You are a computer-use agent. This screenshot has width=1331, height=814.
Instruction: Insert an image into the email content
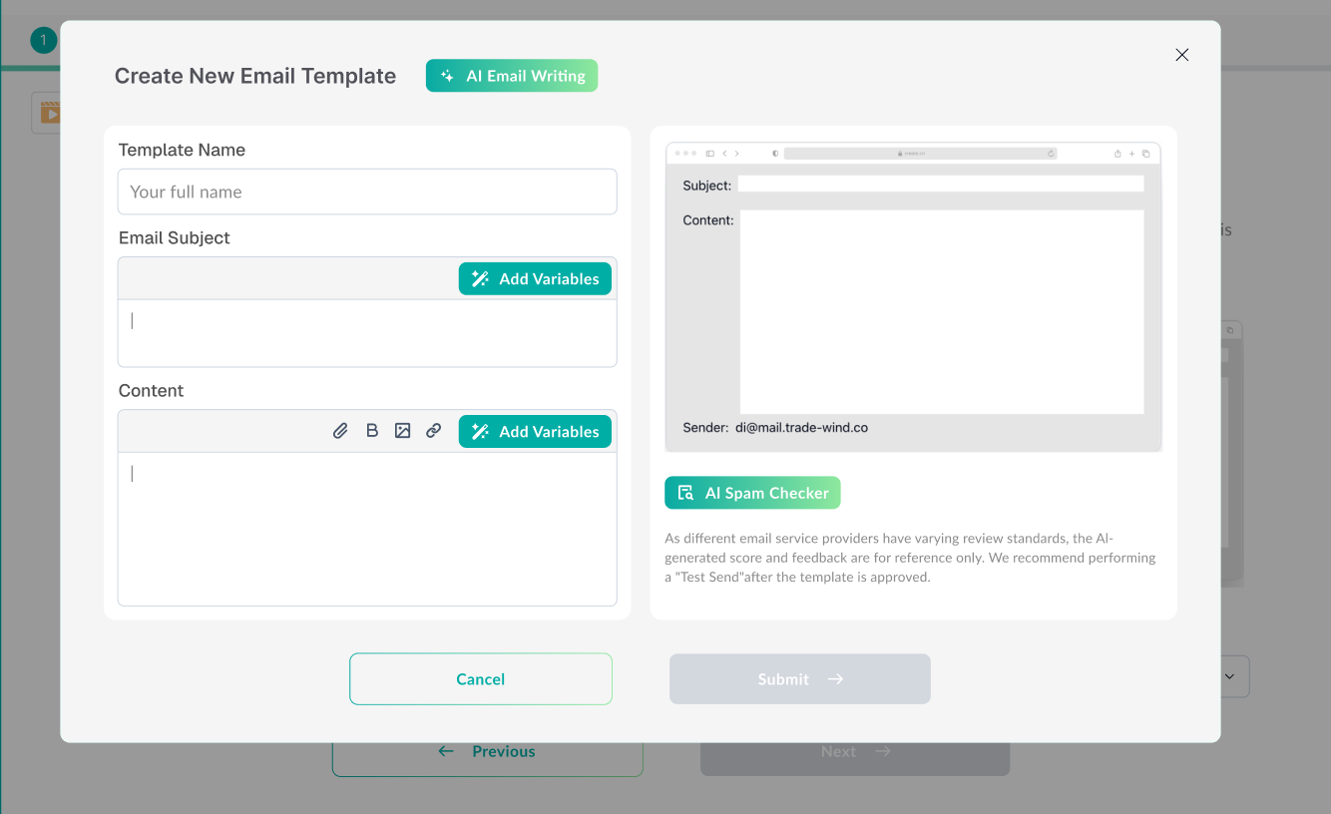pos(402,430)
